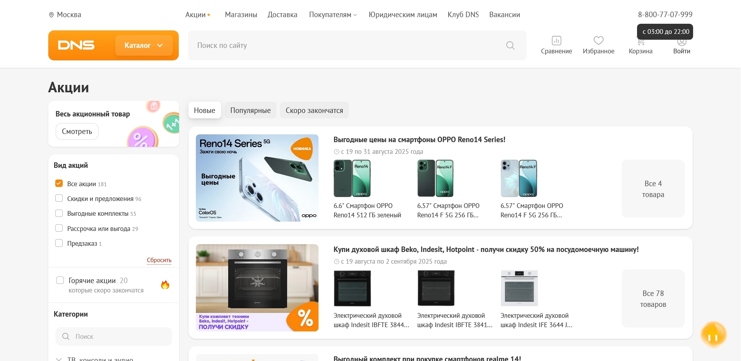Image resolution: width=741 pixels, height=361 pixels.
Task: Open the OPPO Reno14 Series promo banner
Action: click(257, 178)
